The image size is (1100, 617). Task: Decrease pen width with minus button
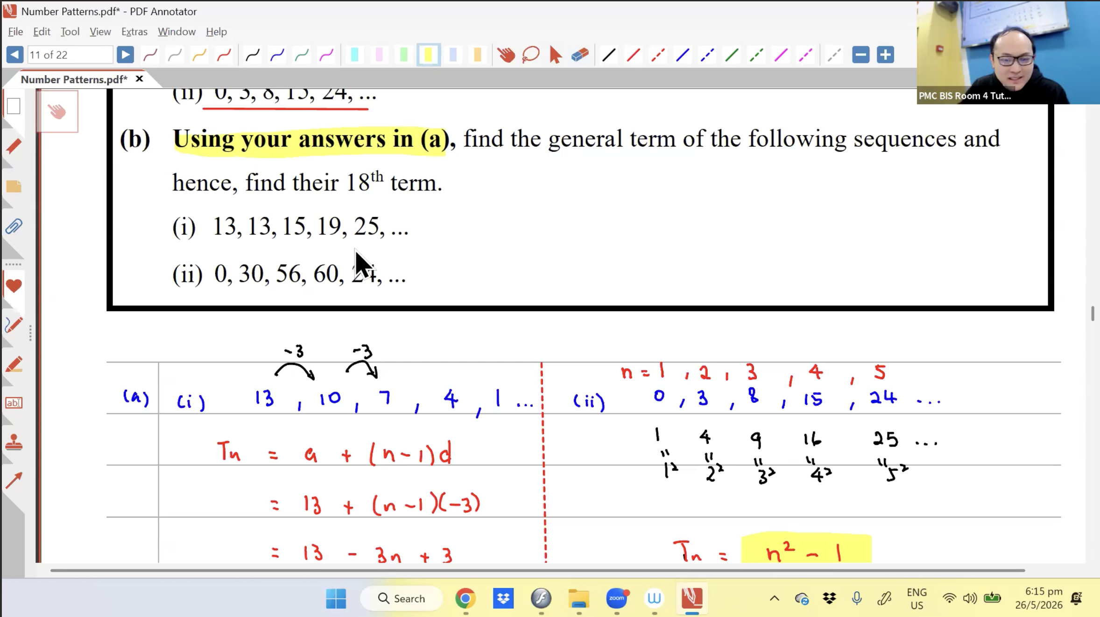pyautogui.click(x=860, y=55)
